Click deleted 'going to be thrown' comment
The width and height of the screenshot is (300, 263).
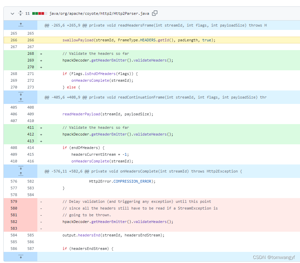pos(87,215)
